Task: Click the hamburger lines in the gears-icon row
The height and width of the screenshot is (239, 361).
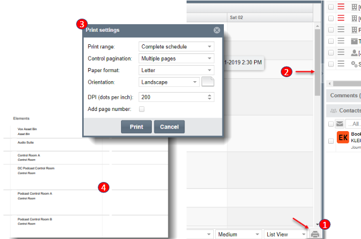Action: click(x=341, y=64)
